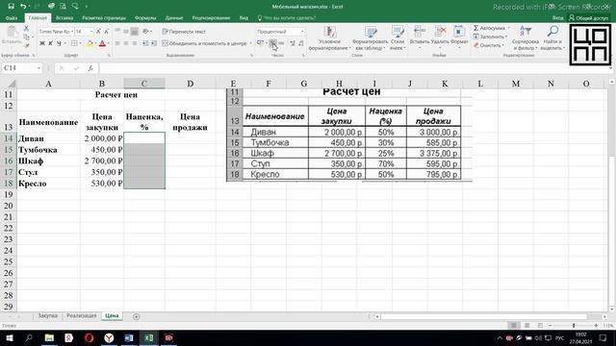
Task: Click in the formula bar input
Action: click(x=353, y=68)
